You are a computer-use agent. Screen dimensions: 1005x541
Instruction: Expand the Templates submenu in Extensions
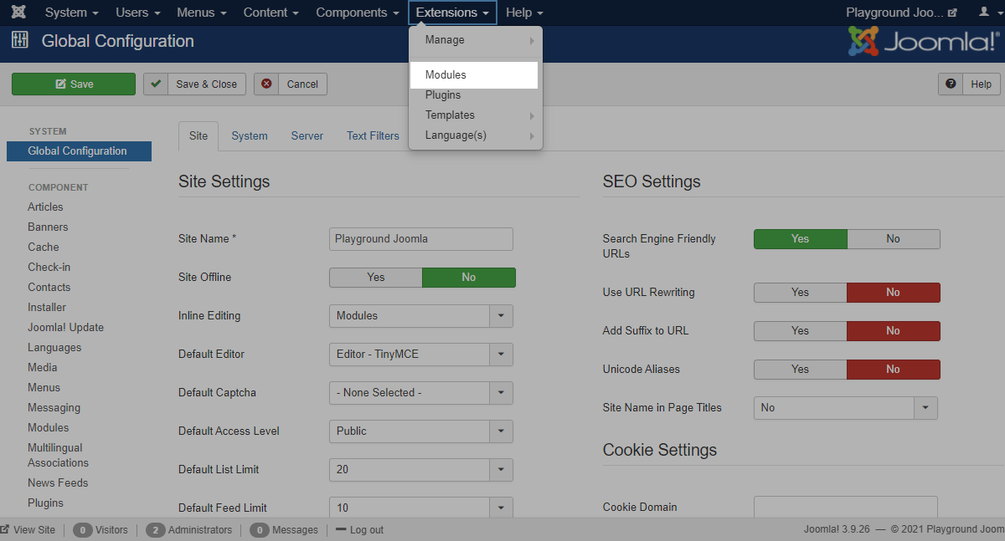[x=450, y=115]
